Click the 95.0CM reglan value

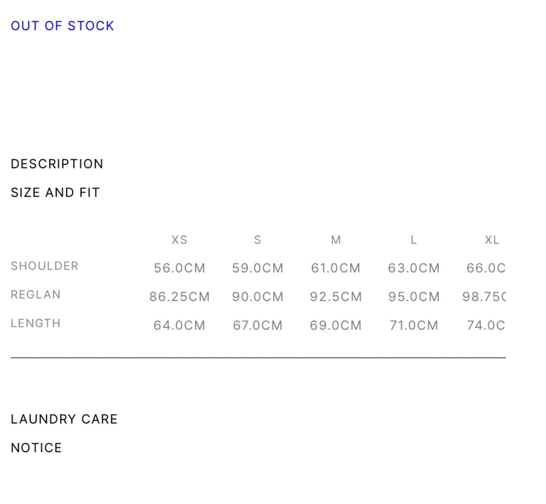[414, 297]
